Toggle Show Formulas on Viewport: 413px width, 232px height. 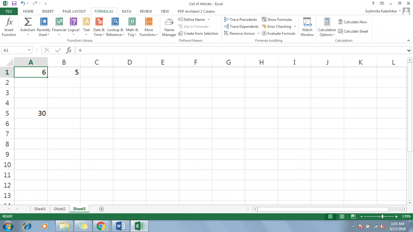[x=277, y=19]
